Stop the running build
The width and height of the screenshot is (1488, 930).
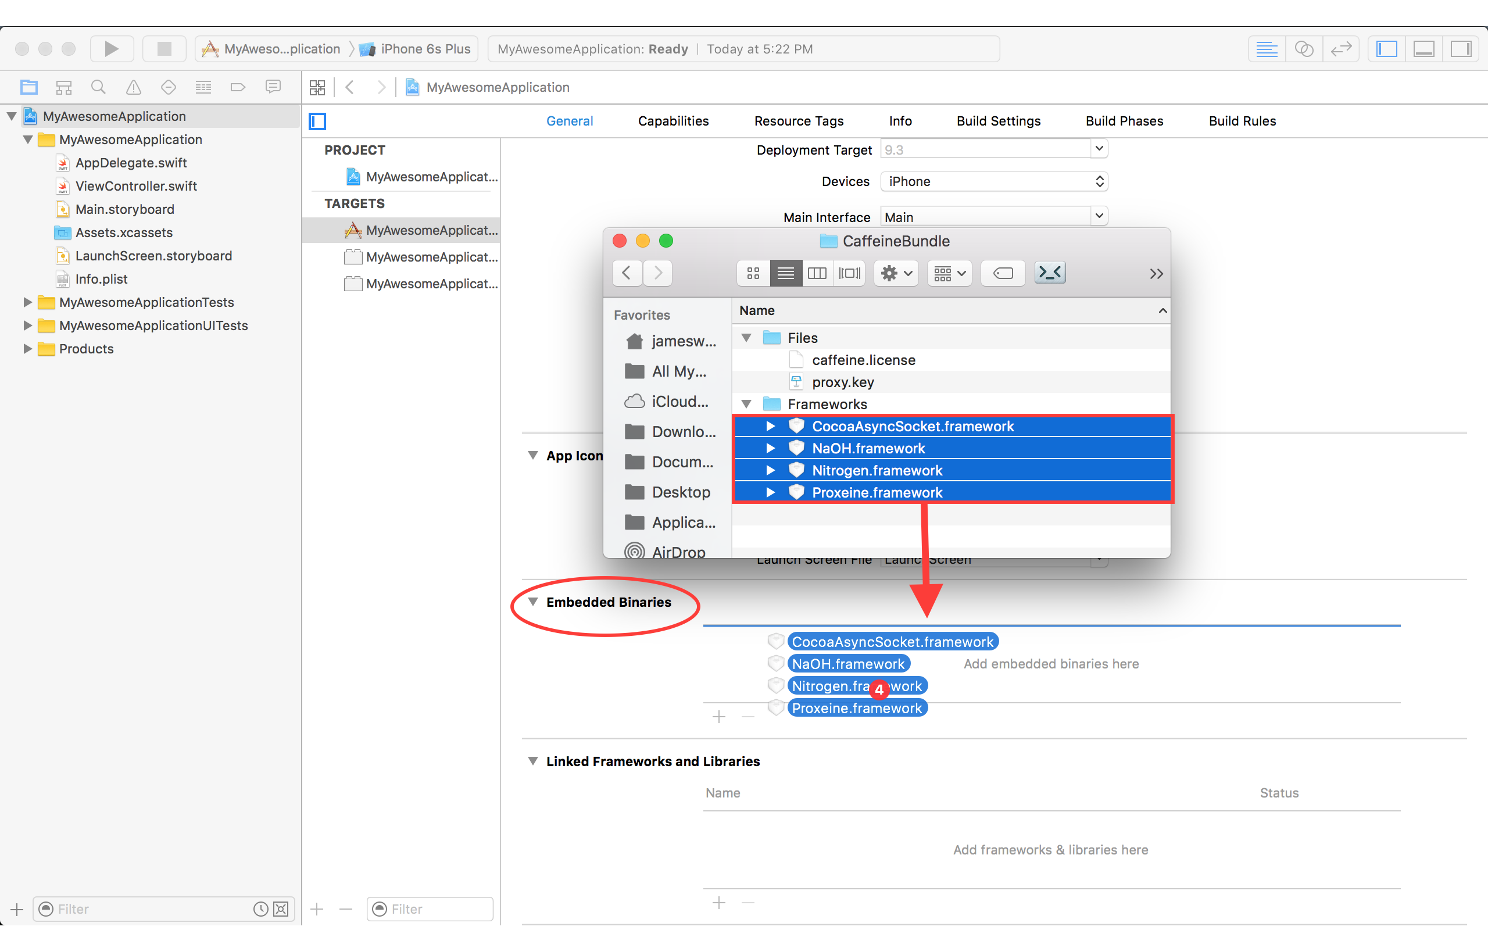[164, 49]
